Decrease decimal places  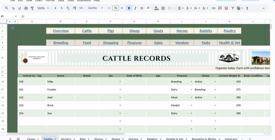(x=68, y=8)
